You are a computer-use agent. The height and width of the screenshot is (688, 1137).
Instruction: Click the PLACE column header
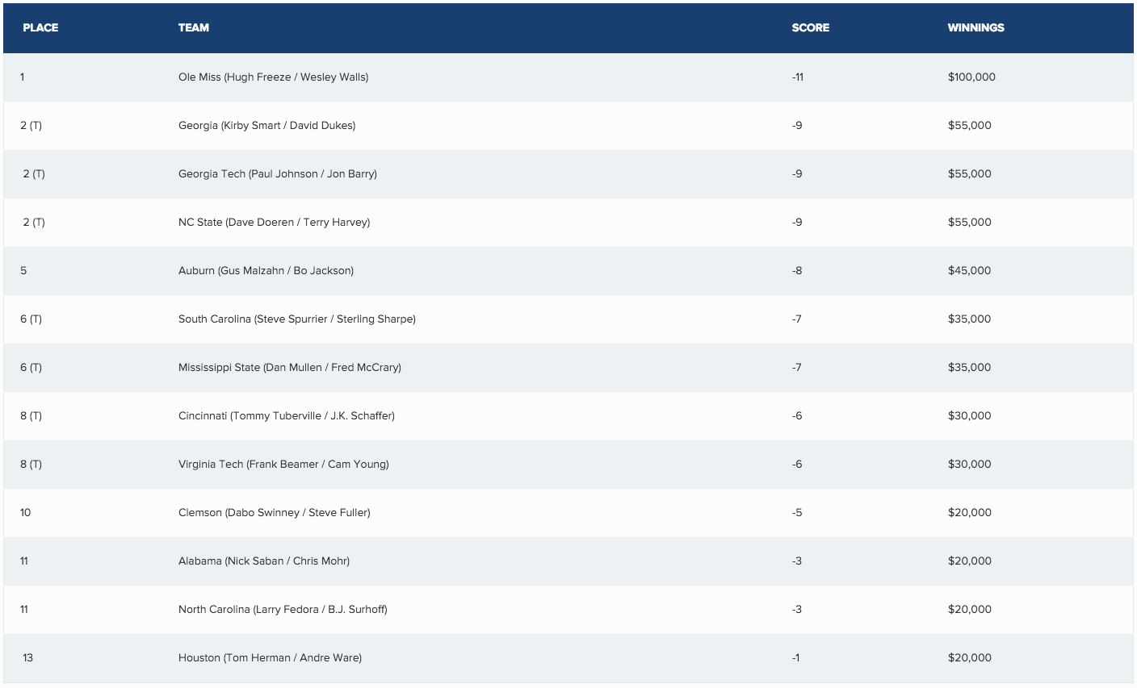(40, 27)
